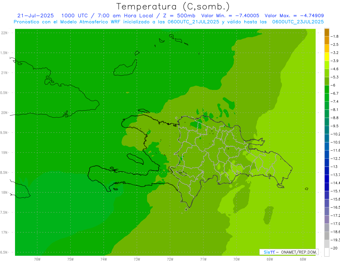Click the 72W longitude axis label
This screenshot has height=263, width=340.
coord(170,259)
